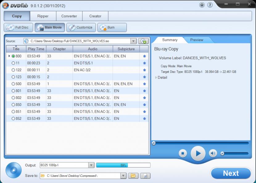Open the Output BD25 1080p/i dropdown

pos(91,165)
